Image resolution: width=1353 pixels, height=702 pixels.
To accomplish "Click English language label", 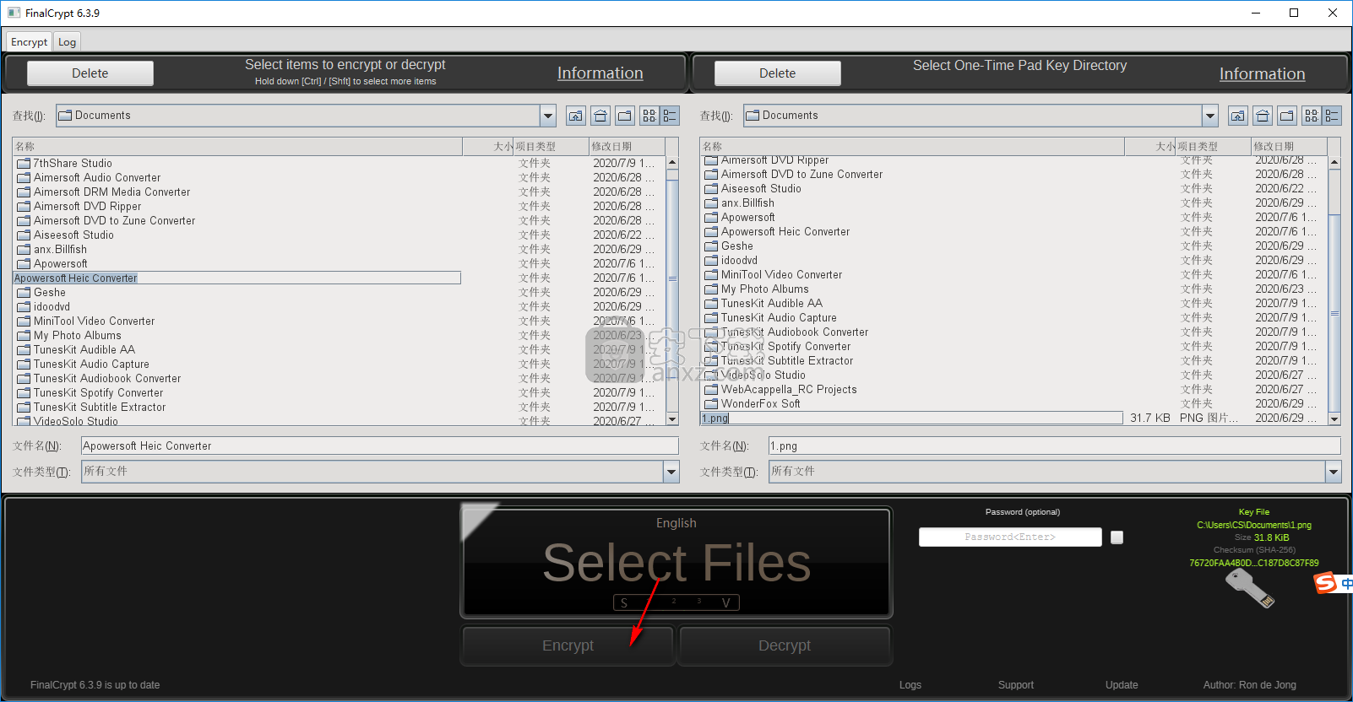I will 676,523.
